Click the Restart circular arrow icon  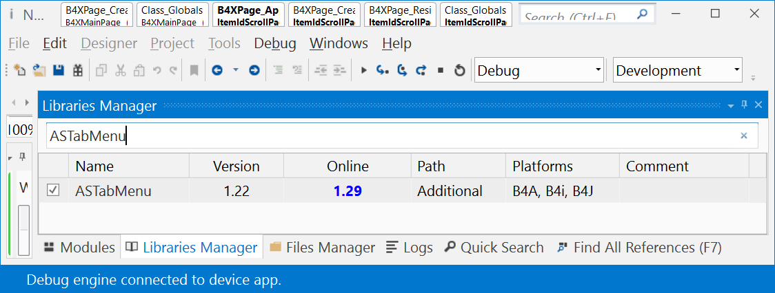click(x=460, y=70)
